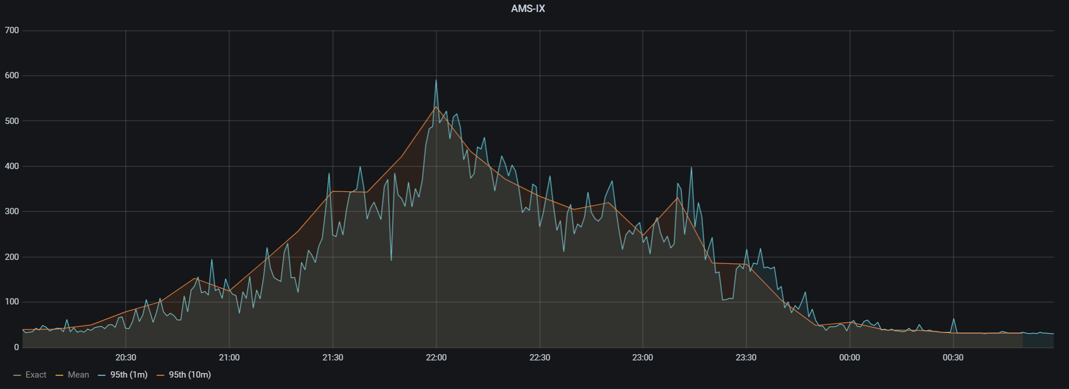
Task: Click the orange 95th (10m) legend color line
Action: coord(160,375)
